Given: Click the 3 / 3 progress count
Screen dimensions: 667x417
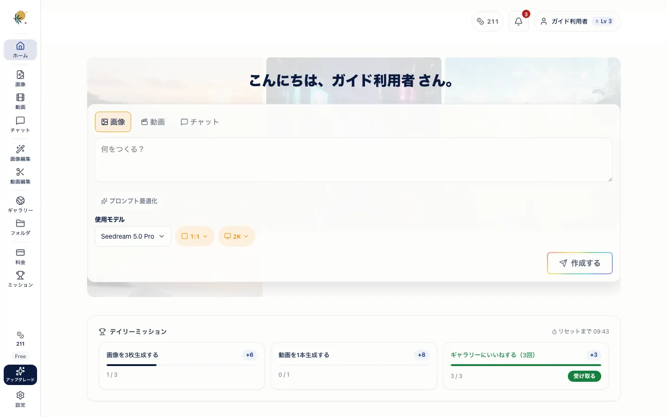Looking at the screenshot, I should (x=456, y=376).
